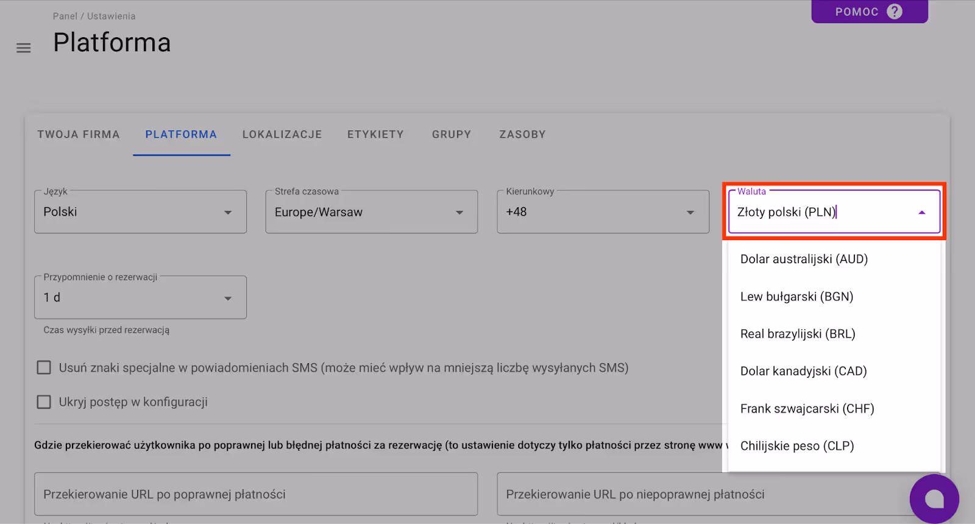
Task: Click the Pomoc button
Action: [x=857, y=12]
